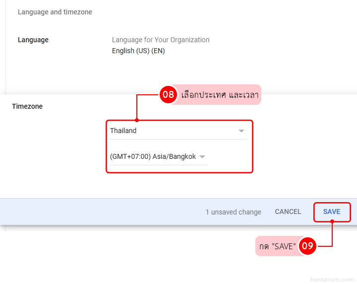
Task: Select the English (US) (EN) language value
Action: (138, 51)
